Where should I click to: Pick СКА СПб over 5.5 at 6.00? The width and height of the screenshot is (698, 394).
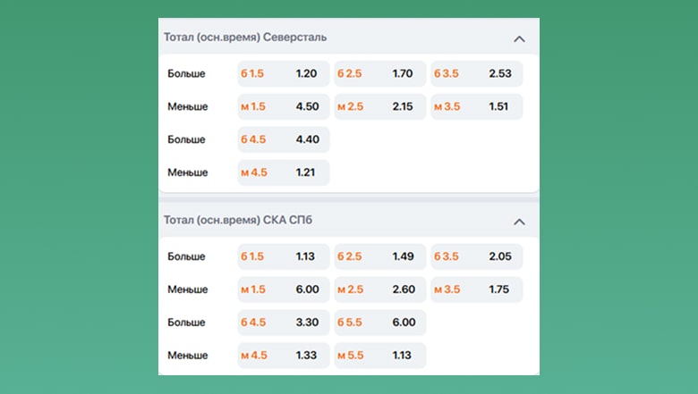tap(380, 323)
